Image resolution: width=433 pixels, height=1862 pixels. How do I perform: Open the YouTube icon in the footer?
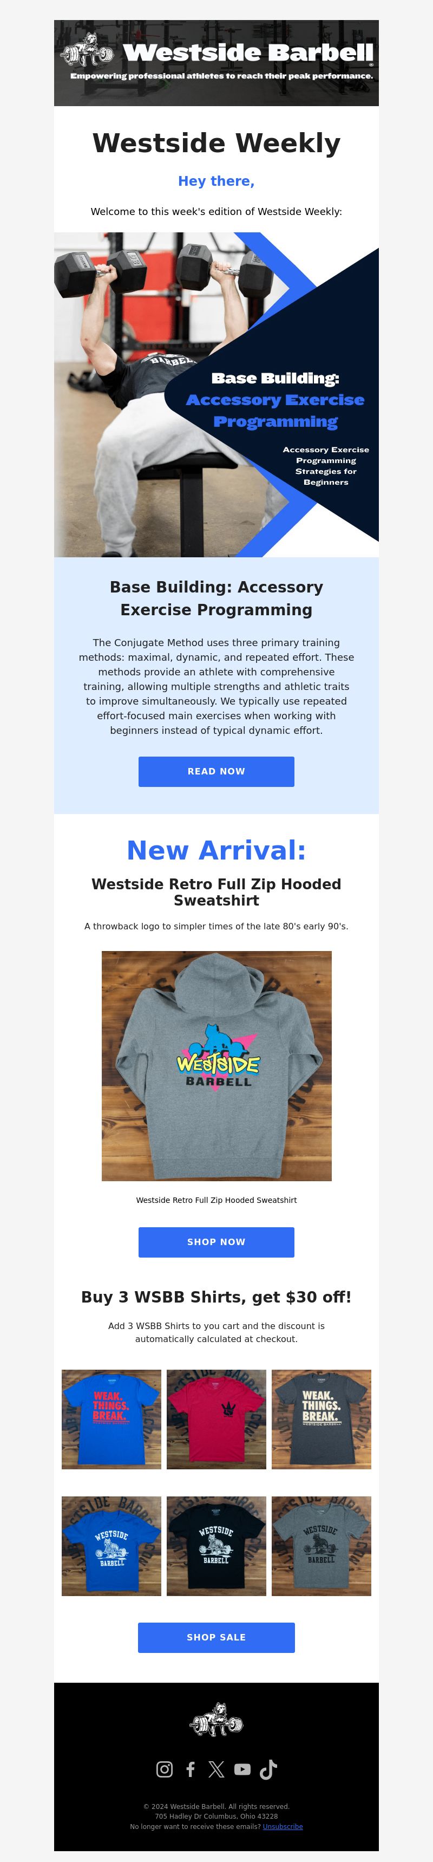242,1769
